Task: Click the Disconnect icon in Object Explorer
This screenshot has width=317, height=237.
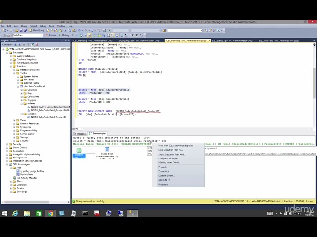Action: coord(20,45)
